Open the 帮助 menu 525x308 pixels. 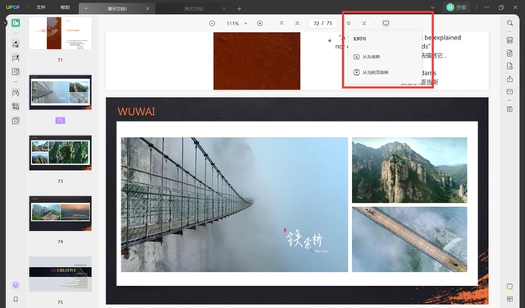[x=65, y=7]
